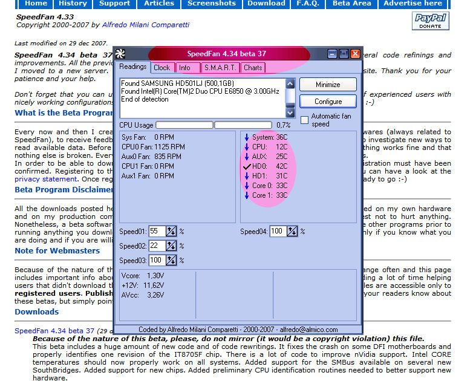This screenshot has width=476, height=381.
Task: Click the 'Note for Webmasters' heading
Action: (x=57, y=251)
